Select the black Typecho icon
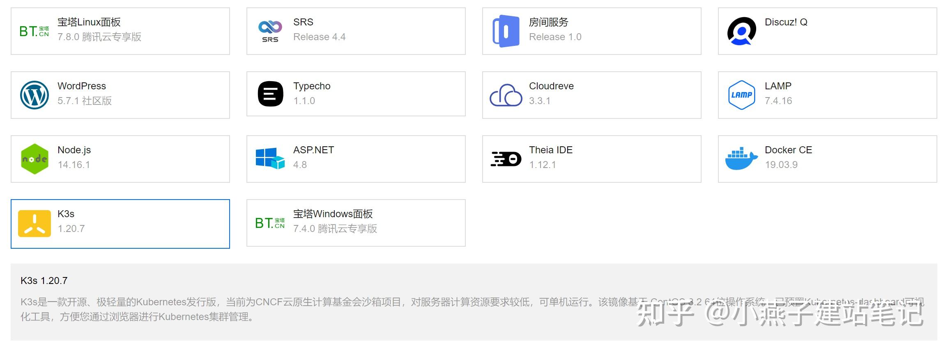Screen dimensions: 948x352 pos(270,94)
